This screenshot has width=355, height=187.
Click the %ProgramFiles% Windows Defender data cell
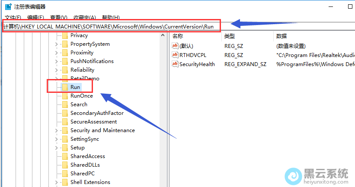click(315, 64)
